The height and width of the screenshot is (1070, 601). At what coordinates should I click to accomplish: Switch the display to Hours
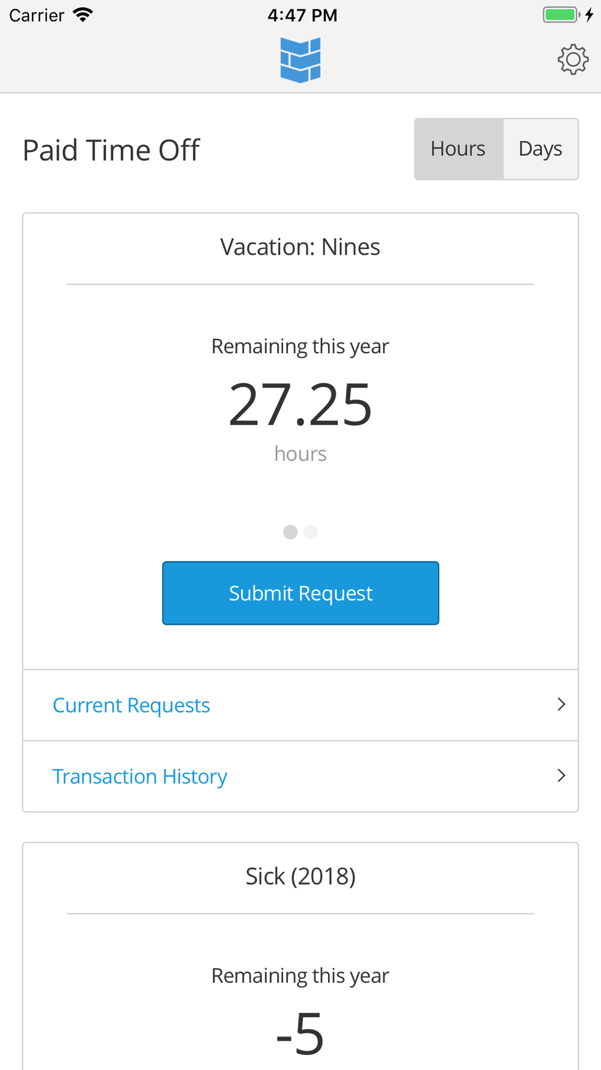pos(458,149)
